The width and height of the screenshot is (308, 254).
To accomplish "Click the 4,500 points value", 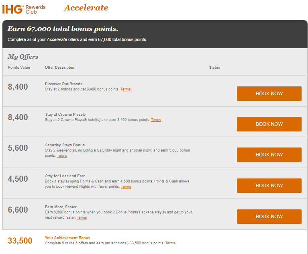I will (18, 179).
